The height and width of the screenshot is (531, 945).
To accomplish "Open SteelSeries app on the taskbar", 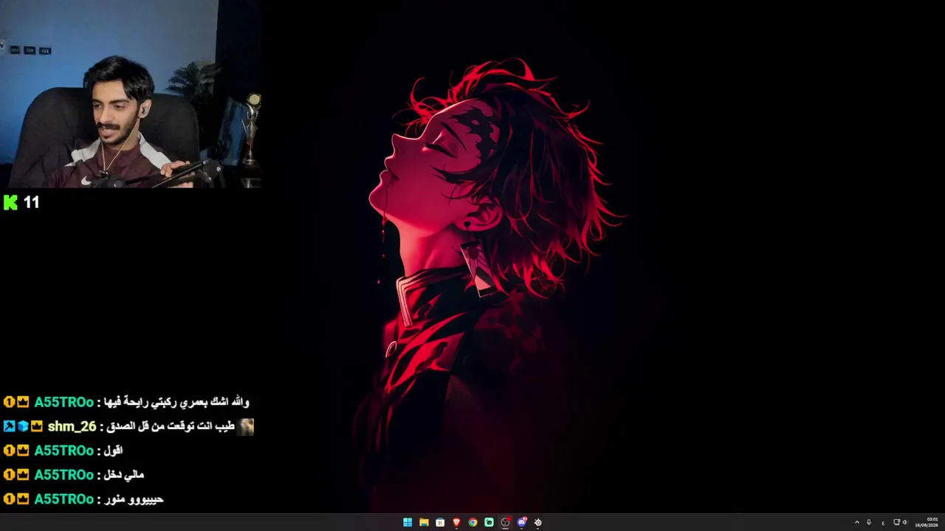I will pos(538,522).
